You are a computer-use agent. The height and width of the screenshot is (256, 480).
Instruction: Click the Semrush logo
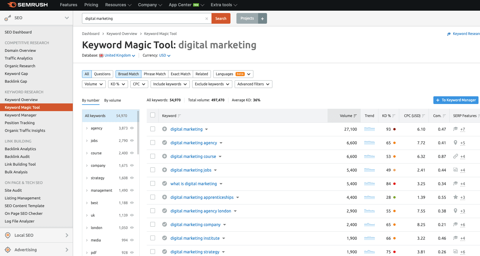click(x=28, y=5)
